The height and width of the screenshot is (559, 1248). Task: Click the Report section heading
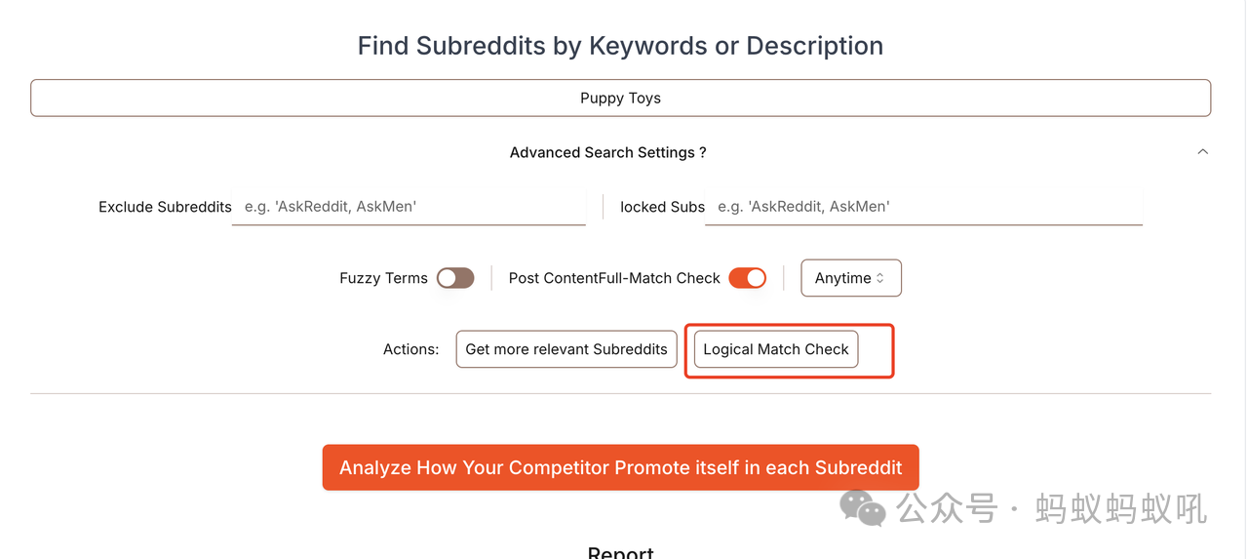(620, 552)
